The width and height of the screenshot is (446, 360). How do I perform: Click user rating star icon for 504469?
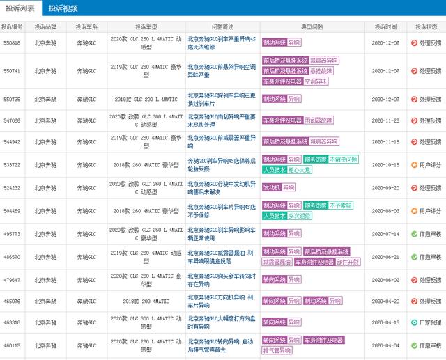(414, 211)
